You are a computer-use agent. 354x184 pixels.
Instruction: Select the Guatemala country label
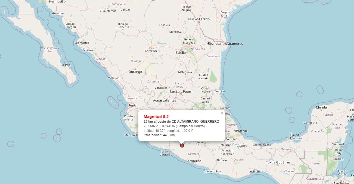coord(315,179)
